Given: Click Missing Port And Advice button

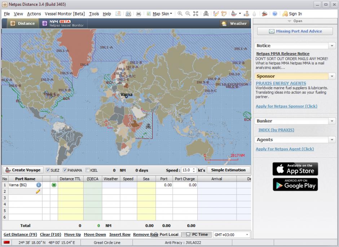Looking at the screenshot, I should [x=295, y=31].
